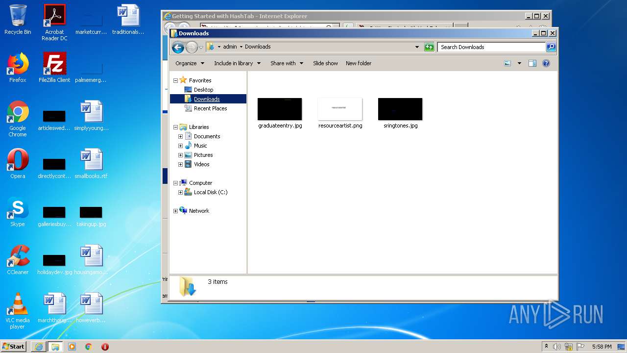The image size is (627, 353).
Task: Click Windows Explorer taskbar button
Action: click(55, 347)
